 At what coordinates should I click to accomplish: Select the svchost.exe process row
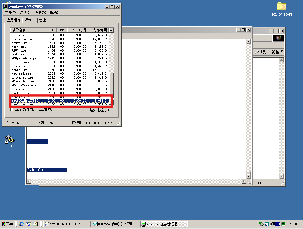point(60,93)
